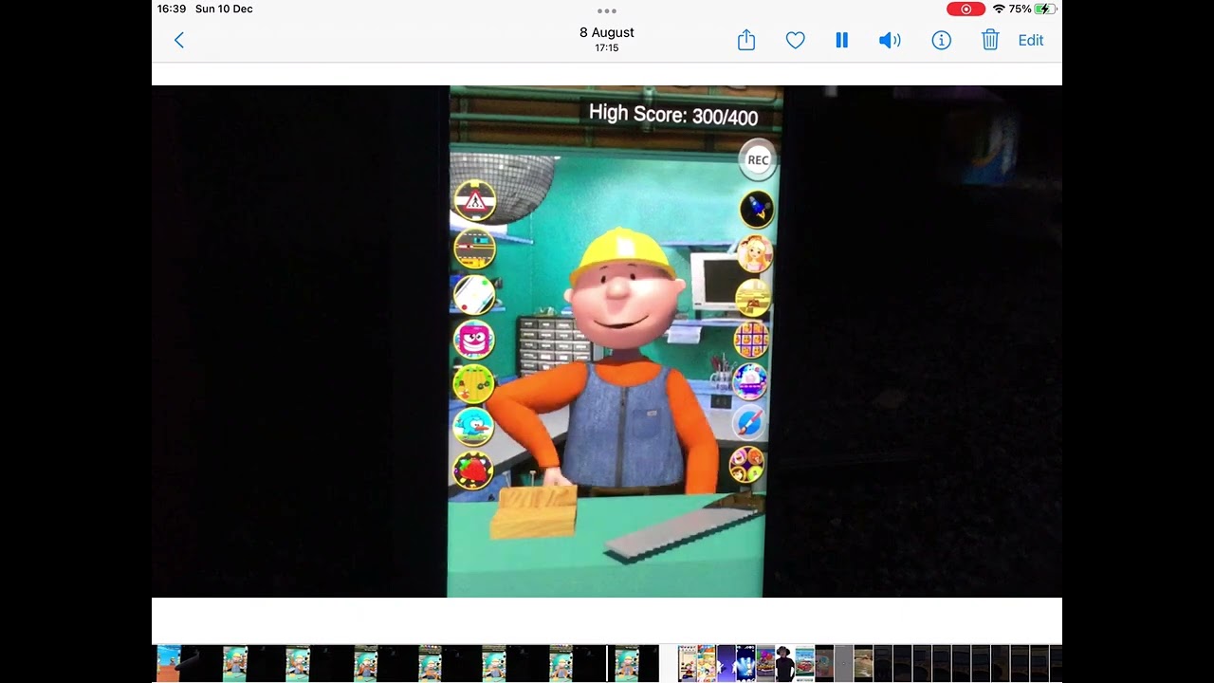Open the white ball minigame icon

click(474, 294)
